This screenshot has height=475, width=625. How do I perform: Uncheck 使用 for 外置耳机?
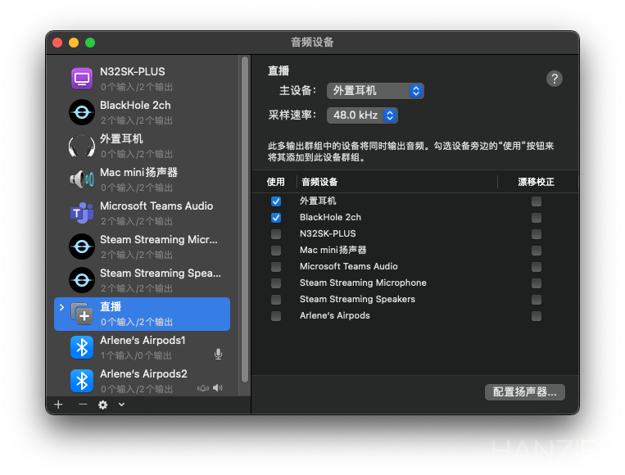276,201
